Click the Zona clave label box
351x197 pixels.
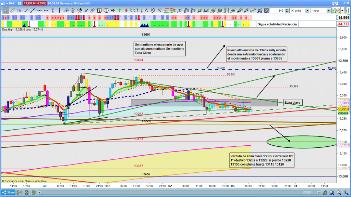tap(292, 103)
